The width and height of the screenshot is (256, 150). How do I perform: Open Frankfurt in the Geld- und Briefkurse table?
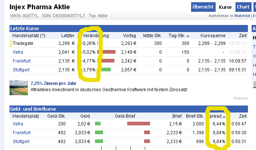21,132
